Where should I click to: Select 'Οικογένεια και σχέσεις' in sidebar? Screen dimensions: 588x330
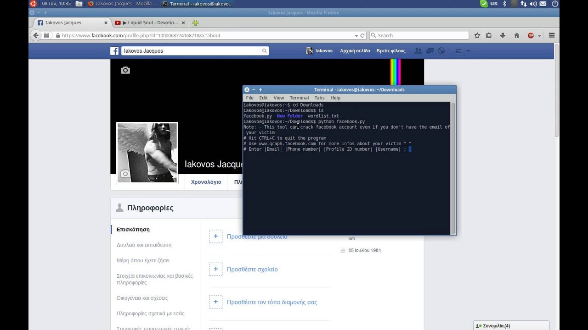coord(142,298)
